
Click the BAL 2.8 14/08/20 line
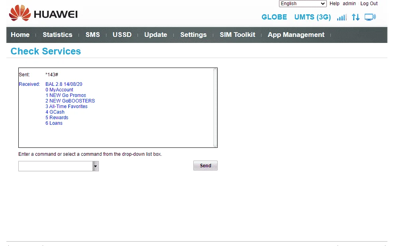(x=64, y=84)
